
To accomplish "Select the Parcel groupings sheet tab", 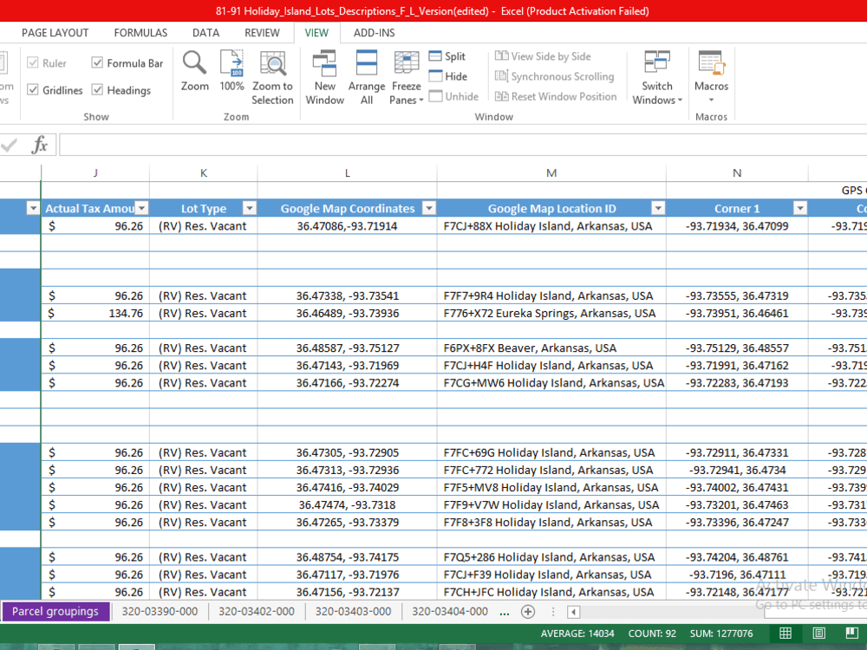I will point(55,611).
